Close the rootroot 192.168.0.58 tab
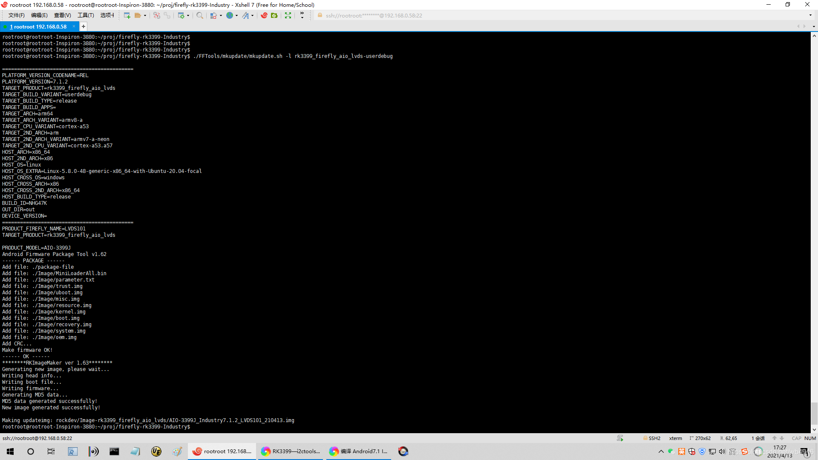 click(x=74, y=26)
